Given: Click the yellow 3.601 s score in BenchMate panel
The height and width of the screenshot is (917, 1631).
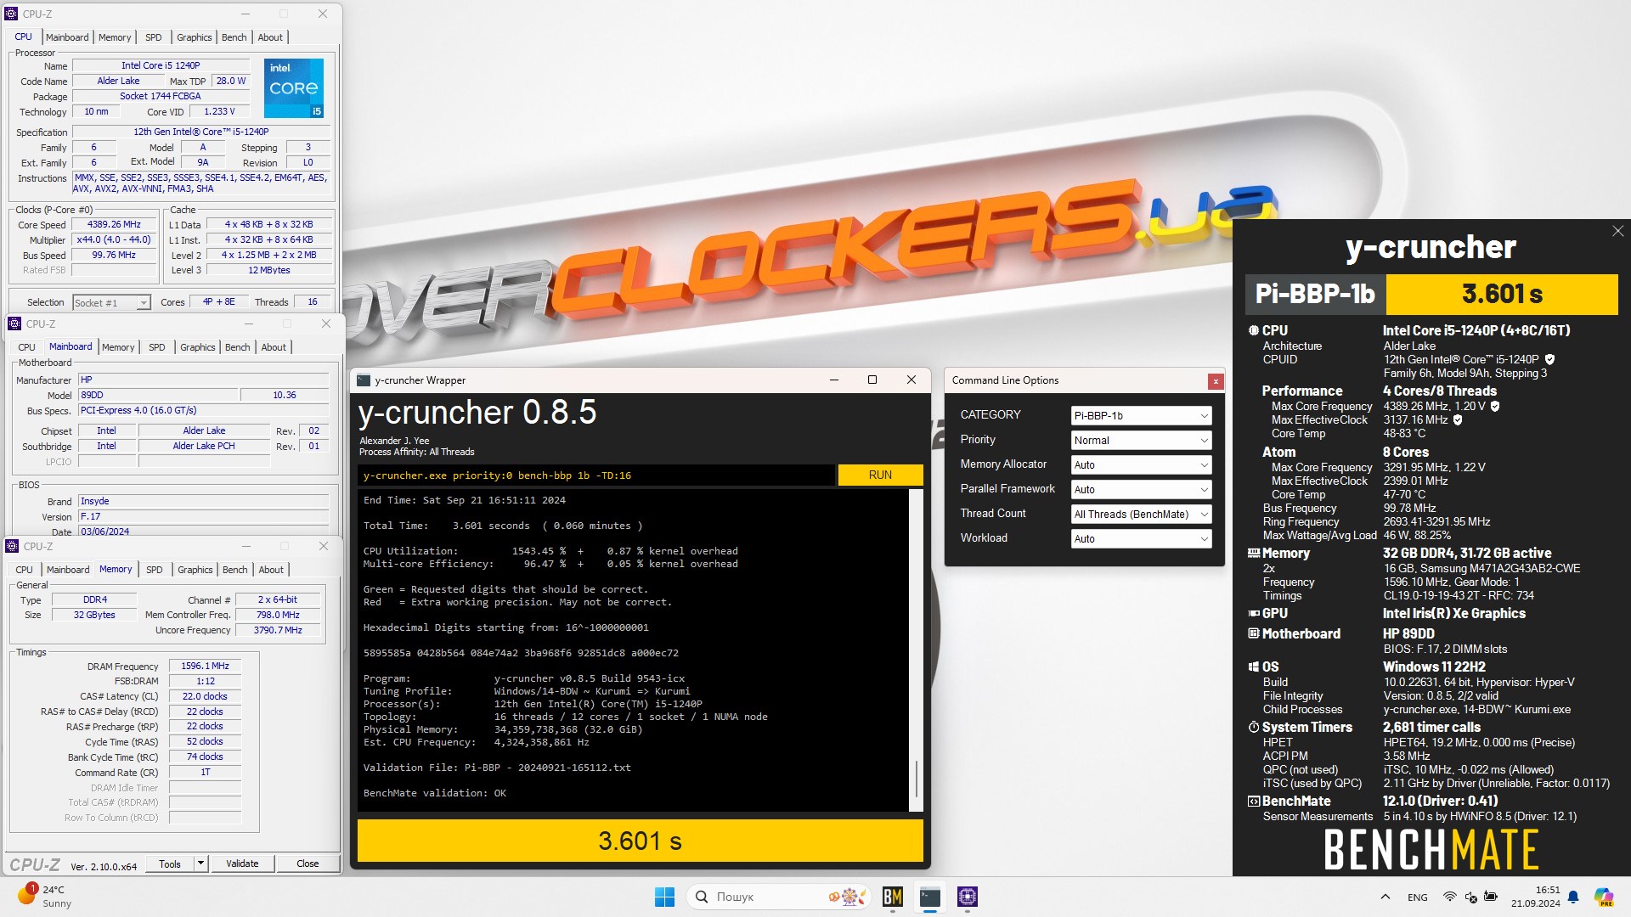Looking at the screenshot, I should tap(1502, 294).
